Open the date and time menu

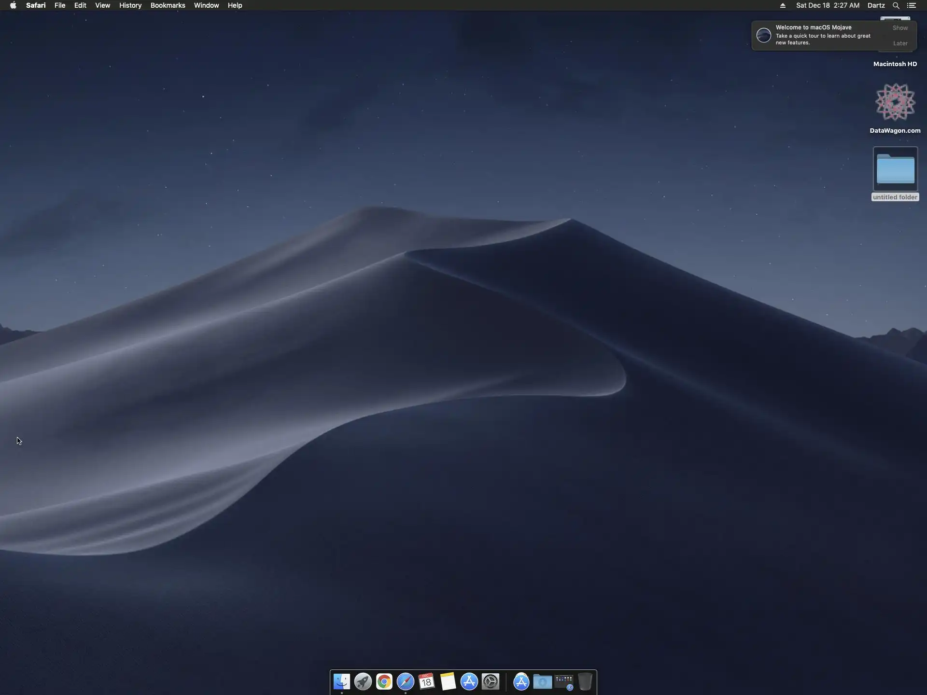[828, 5]
